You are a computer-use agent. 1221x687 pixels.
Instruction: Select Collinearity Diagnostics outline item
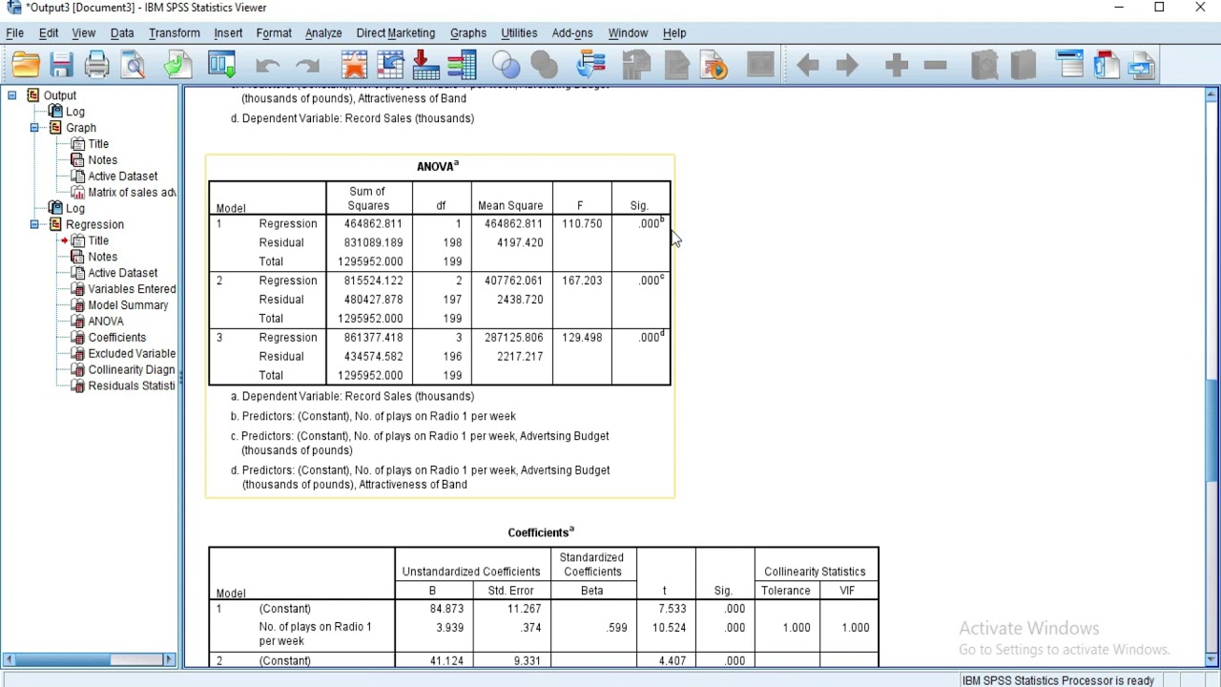pyautogui.click(x=132, y=370)
